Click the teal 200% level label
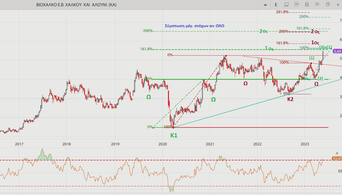This screenshot has height=195, width=342. point(304,17)
